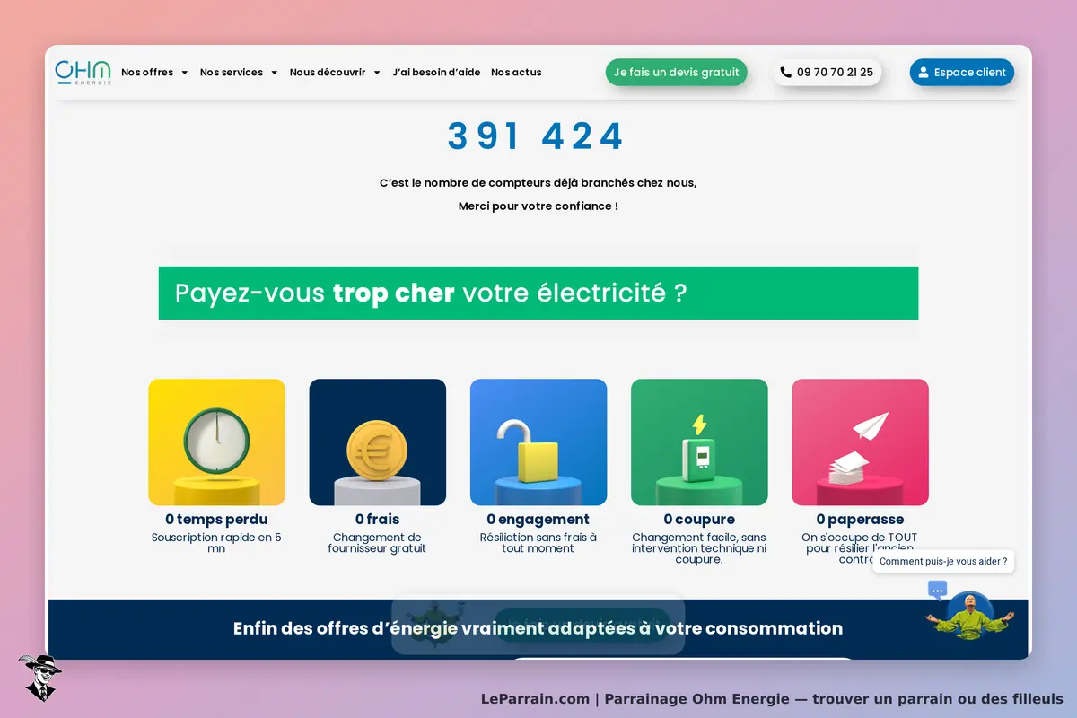Viewport: 1077px width, 718px height.
Task: Click Je fais un devis gratuit button
Action: point(677,73)
